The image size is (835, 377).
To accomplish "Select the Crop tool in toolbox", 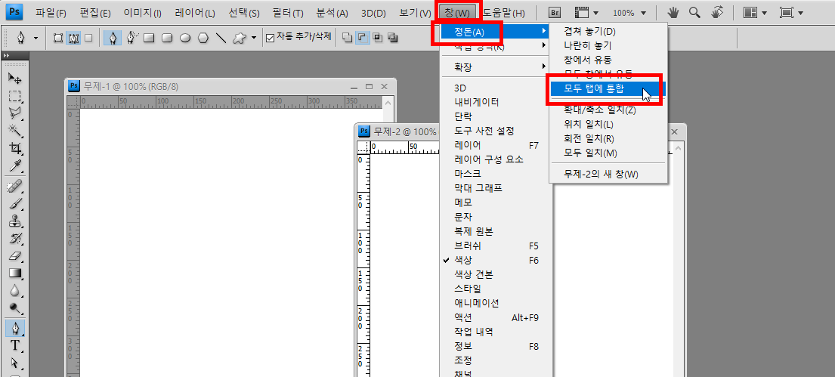I will tap(15, 149).
